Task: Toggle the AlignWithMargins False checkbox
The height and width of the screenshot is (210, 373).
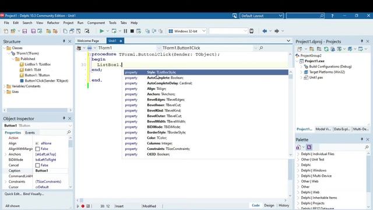Action: click(x=37, y=149)
